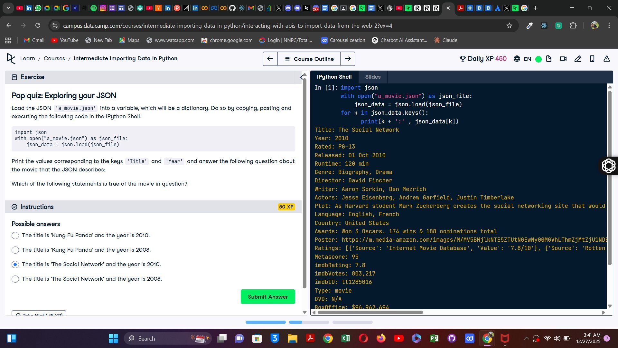Report an issue via the warning triangle icon
The image size is (618, 348).
tap(606, 59)
